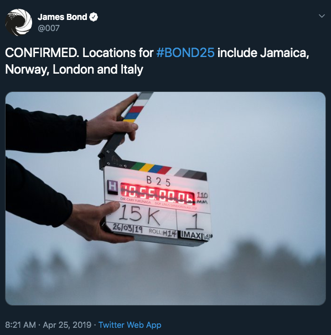Click the B25 title on the slate
Image resolution: width=331 pixels, height=335 pixels.
pyautogui.click(x=158, y=182)
